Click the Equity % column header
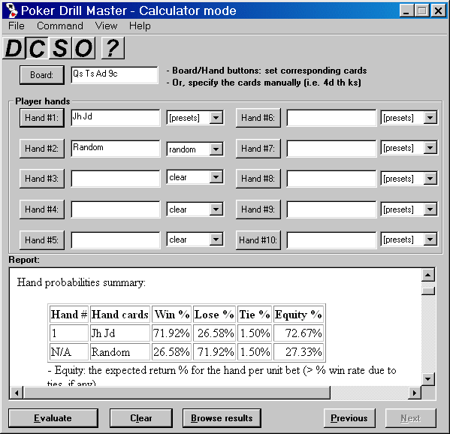Viewport: 450px width, 434px height. (x=298, y=315)
